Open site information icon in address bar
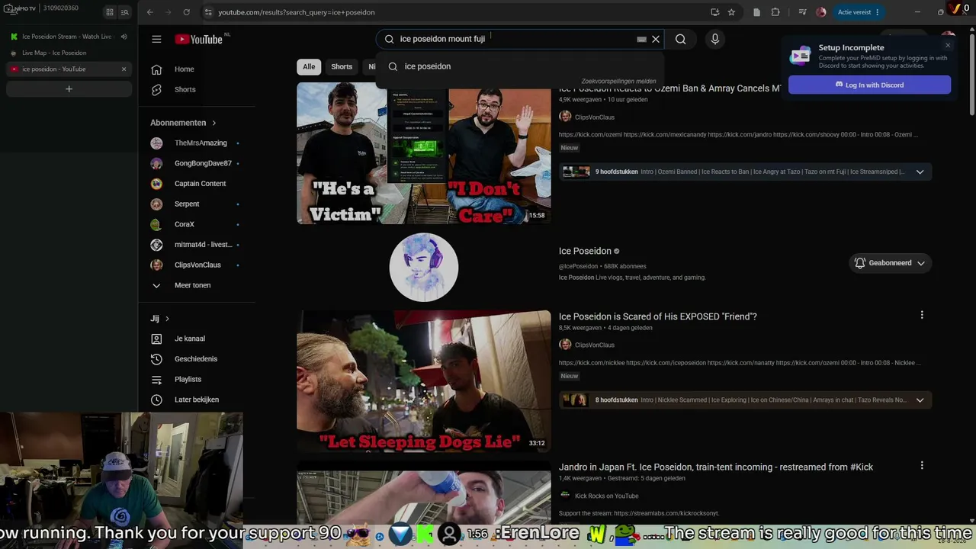This screenshot has width=976, height=549. [x=207, y=12]
